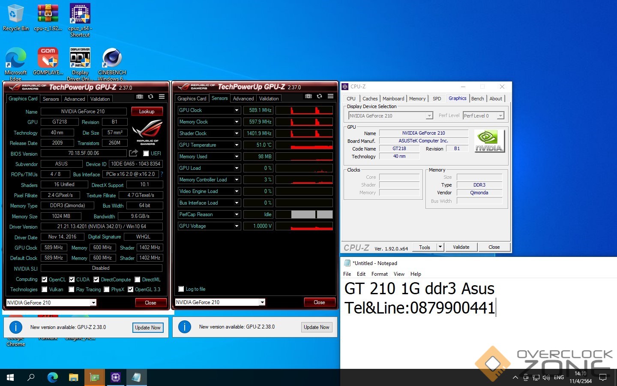Enable the Log to file checkbox
The height and width of the screenshot is (386, 617).
[x=181, y=289]
